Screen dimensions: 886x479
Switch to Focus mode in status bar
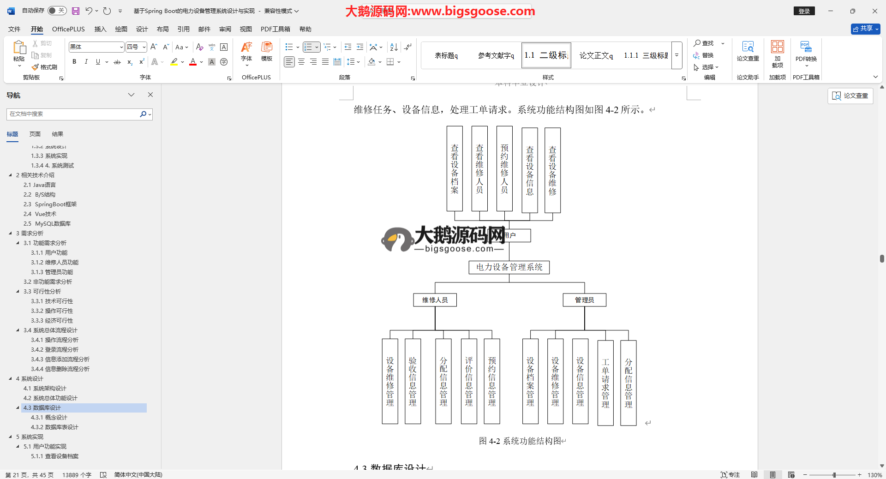[730, 475]
